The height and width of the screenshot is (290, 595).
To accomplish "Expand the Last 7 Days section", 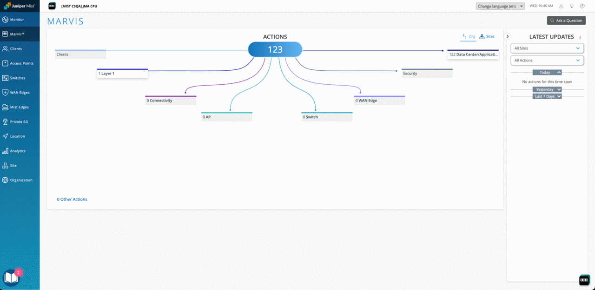I will coord(547,96).
